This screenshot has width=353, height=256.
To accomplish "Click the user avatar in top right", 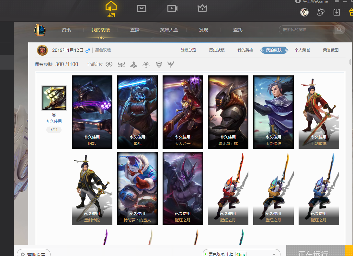I will click(x=304, y=12).
